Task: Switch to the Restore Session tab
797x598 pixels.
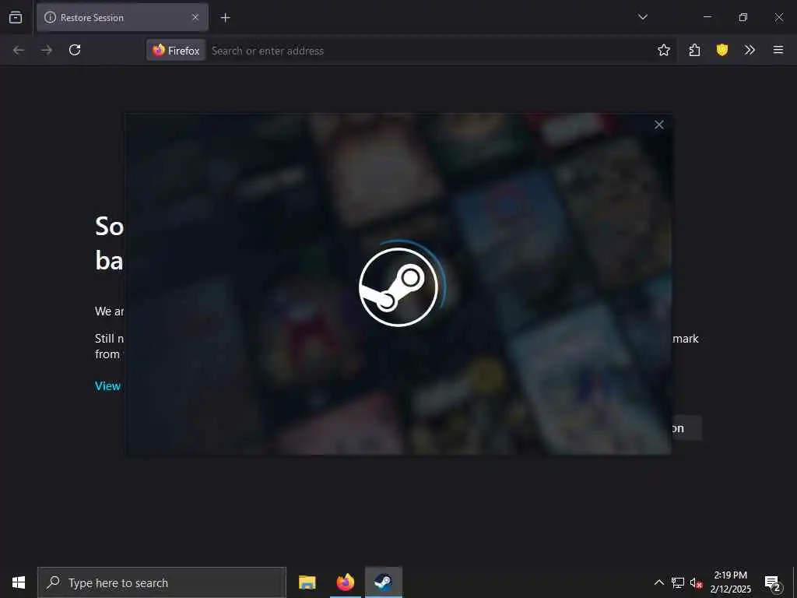Action: click(x=122, y=17)
